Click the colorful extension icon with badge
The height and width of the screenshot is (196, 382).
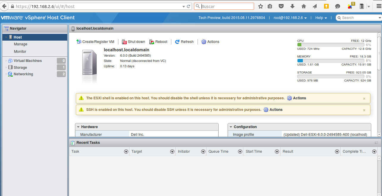pyautogui.click(x=350, y=6)
